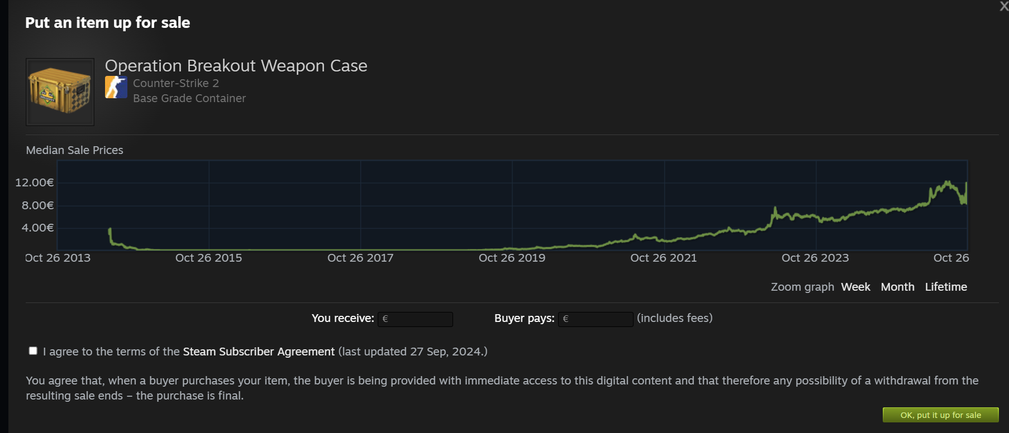Click the '(includes fees)' note
This screenshot has height=433, width=1009.
click(674, 318)
